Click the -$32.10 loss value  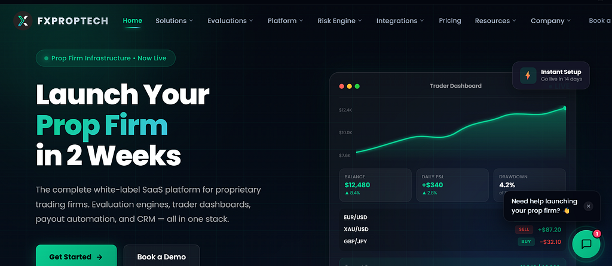coord(550,242)
